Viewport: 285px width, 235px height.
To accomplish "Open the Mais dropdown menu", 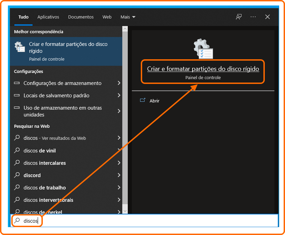I will 128,17.
